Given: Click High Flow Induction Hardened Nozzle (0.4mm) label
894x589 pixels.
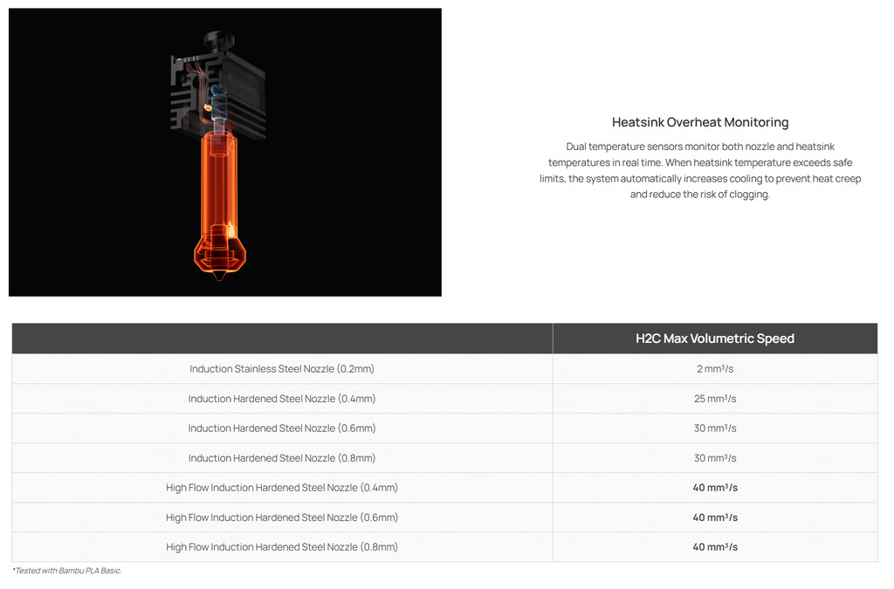Looking at the screenshot, I should [281, 488].
